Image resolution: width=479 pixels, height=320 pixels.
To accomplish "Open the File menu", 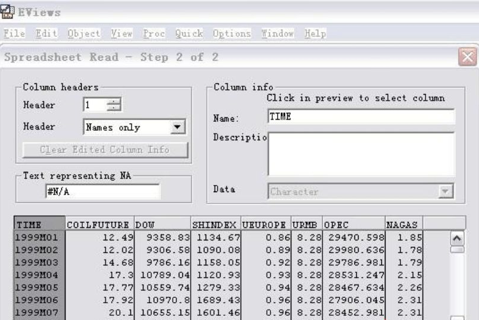I will point(14,33).
